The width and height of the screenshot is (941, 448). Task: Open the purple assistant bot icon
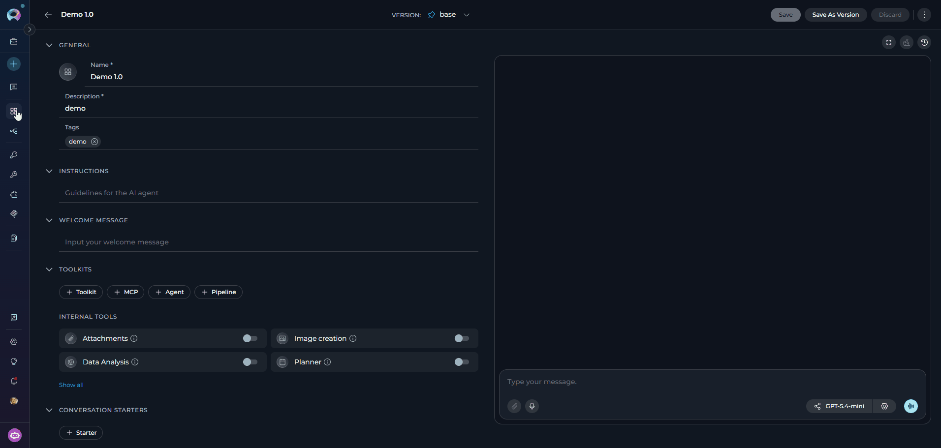(15, 435)
